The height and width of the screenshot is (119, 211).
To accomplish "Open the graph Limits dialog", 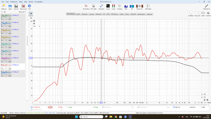I will point(203,14).
